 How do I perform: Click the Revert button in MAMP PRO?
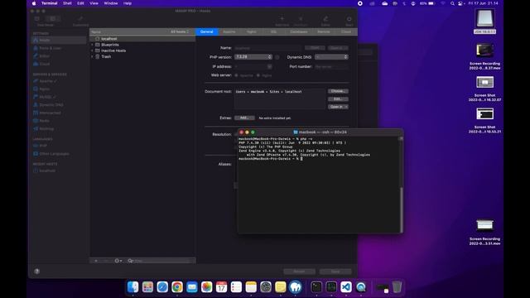click(299, 272)
